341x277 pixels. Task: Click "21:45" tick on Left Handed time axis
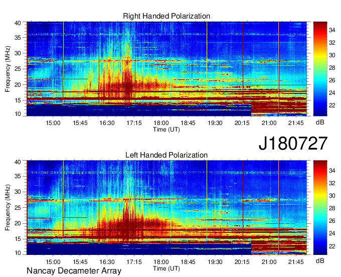[x=296, y=262]
